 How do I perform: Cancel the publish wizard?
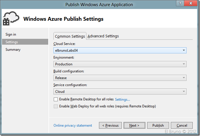click(182, 125)
